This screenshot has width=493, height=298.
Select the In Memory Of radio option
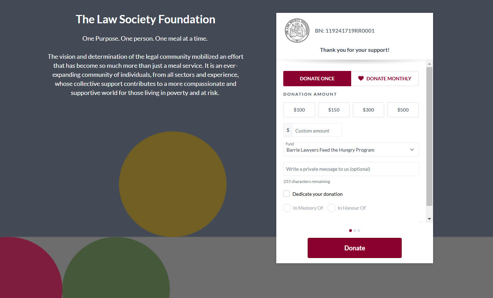click(x=287, y=208)
